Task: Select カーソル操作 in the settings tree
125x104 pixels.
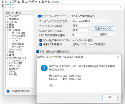Action: tap(18, 33)
